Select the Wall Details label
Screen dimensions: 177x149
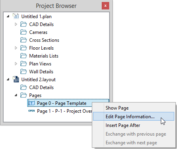(x=41, y=72)
